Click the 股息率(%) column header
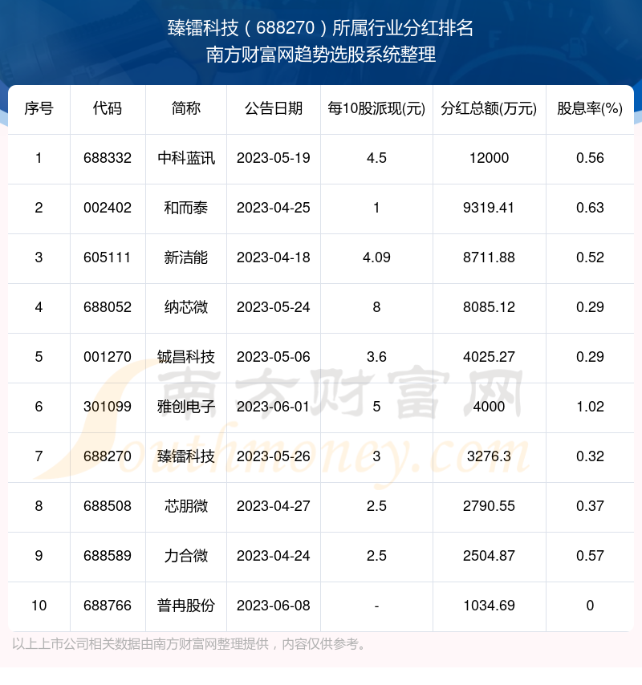The image size is (642, 685). (x=590, y=108)
